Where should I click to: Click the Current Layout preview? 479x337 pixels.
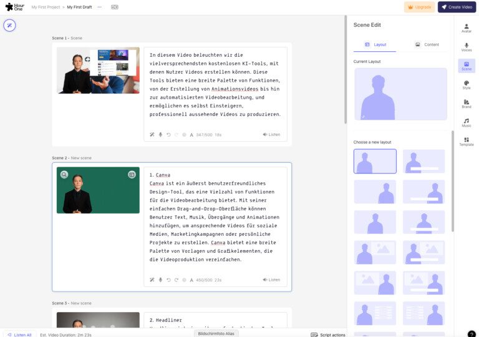400,94
